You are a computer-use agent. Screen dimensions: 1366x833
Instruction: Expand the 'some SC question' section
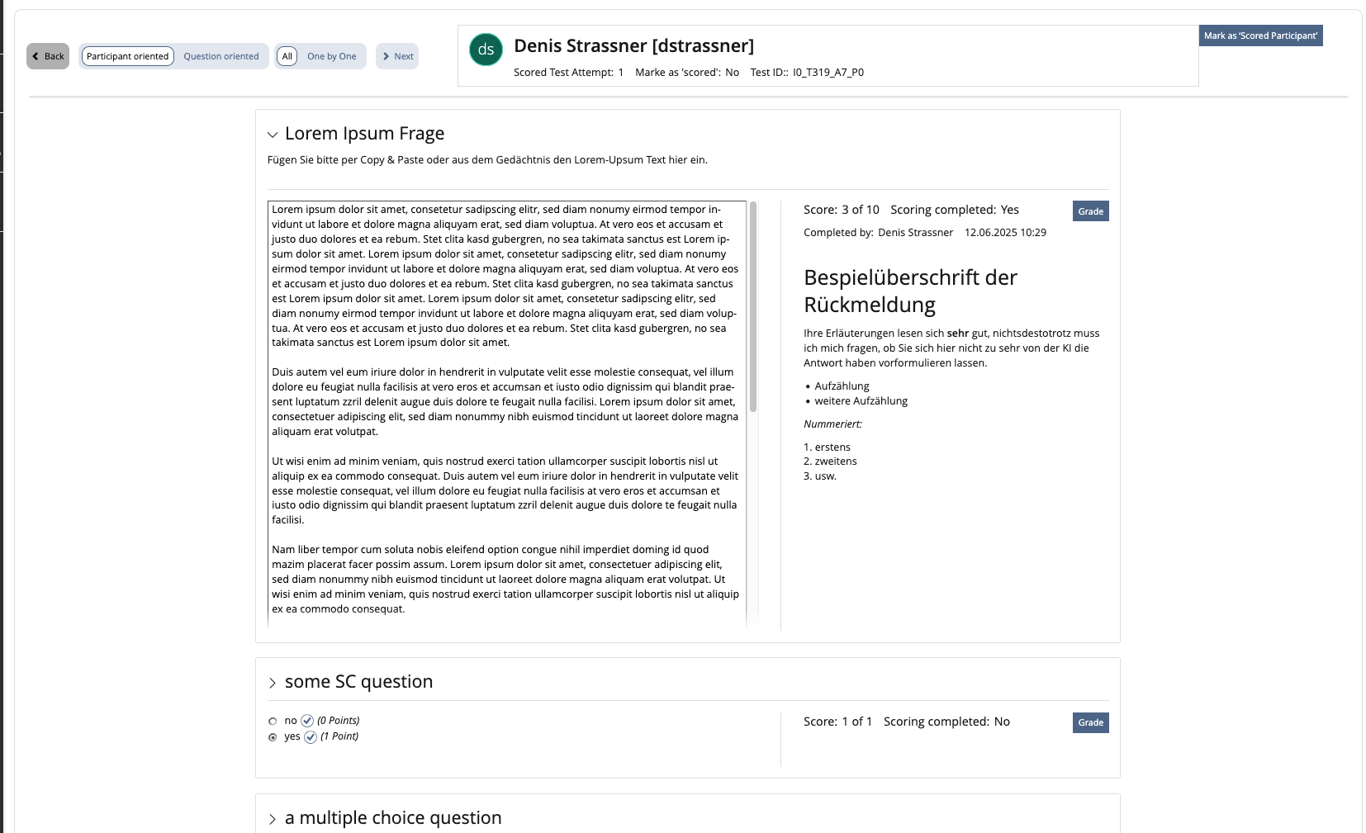tap(273, 683)
